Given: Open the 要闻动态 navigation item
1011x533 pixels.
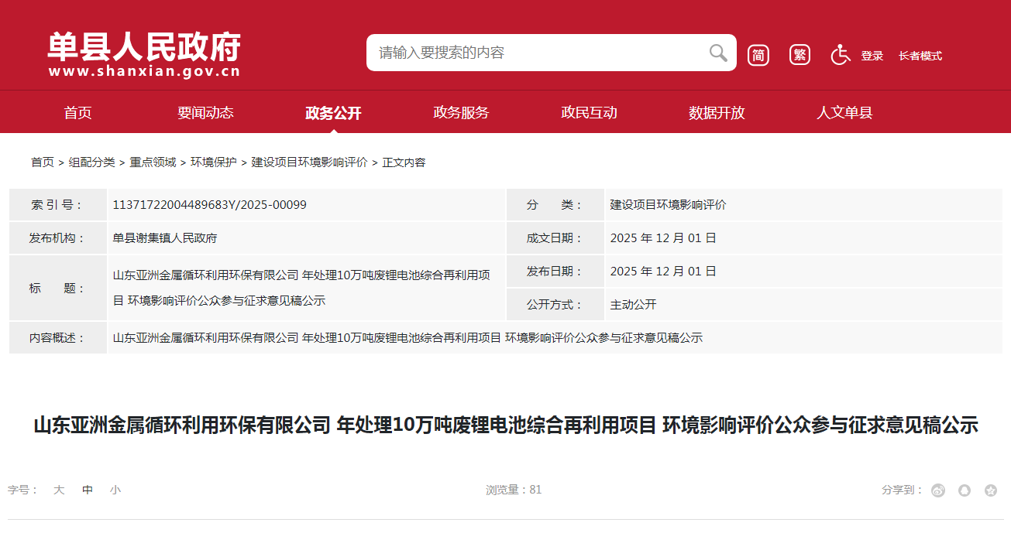Looking at the screenshot, I should pos(205,113).
